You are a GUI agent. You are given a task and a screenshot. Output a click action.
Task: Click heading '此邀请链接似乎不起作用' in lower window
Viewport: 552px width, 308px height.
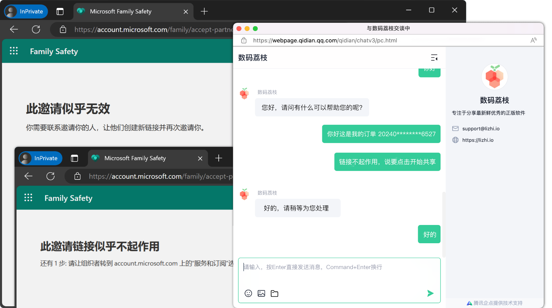(x=100, y=246)
